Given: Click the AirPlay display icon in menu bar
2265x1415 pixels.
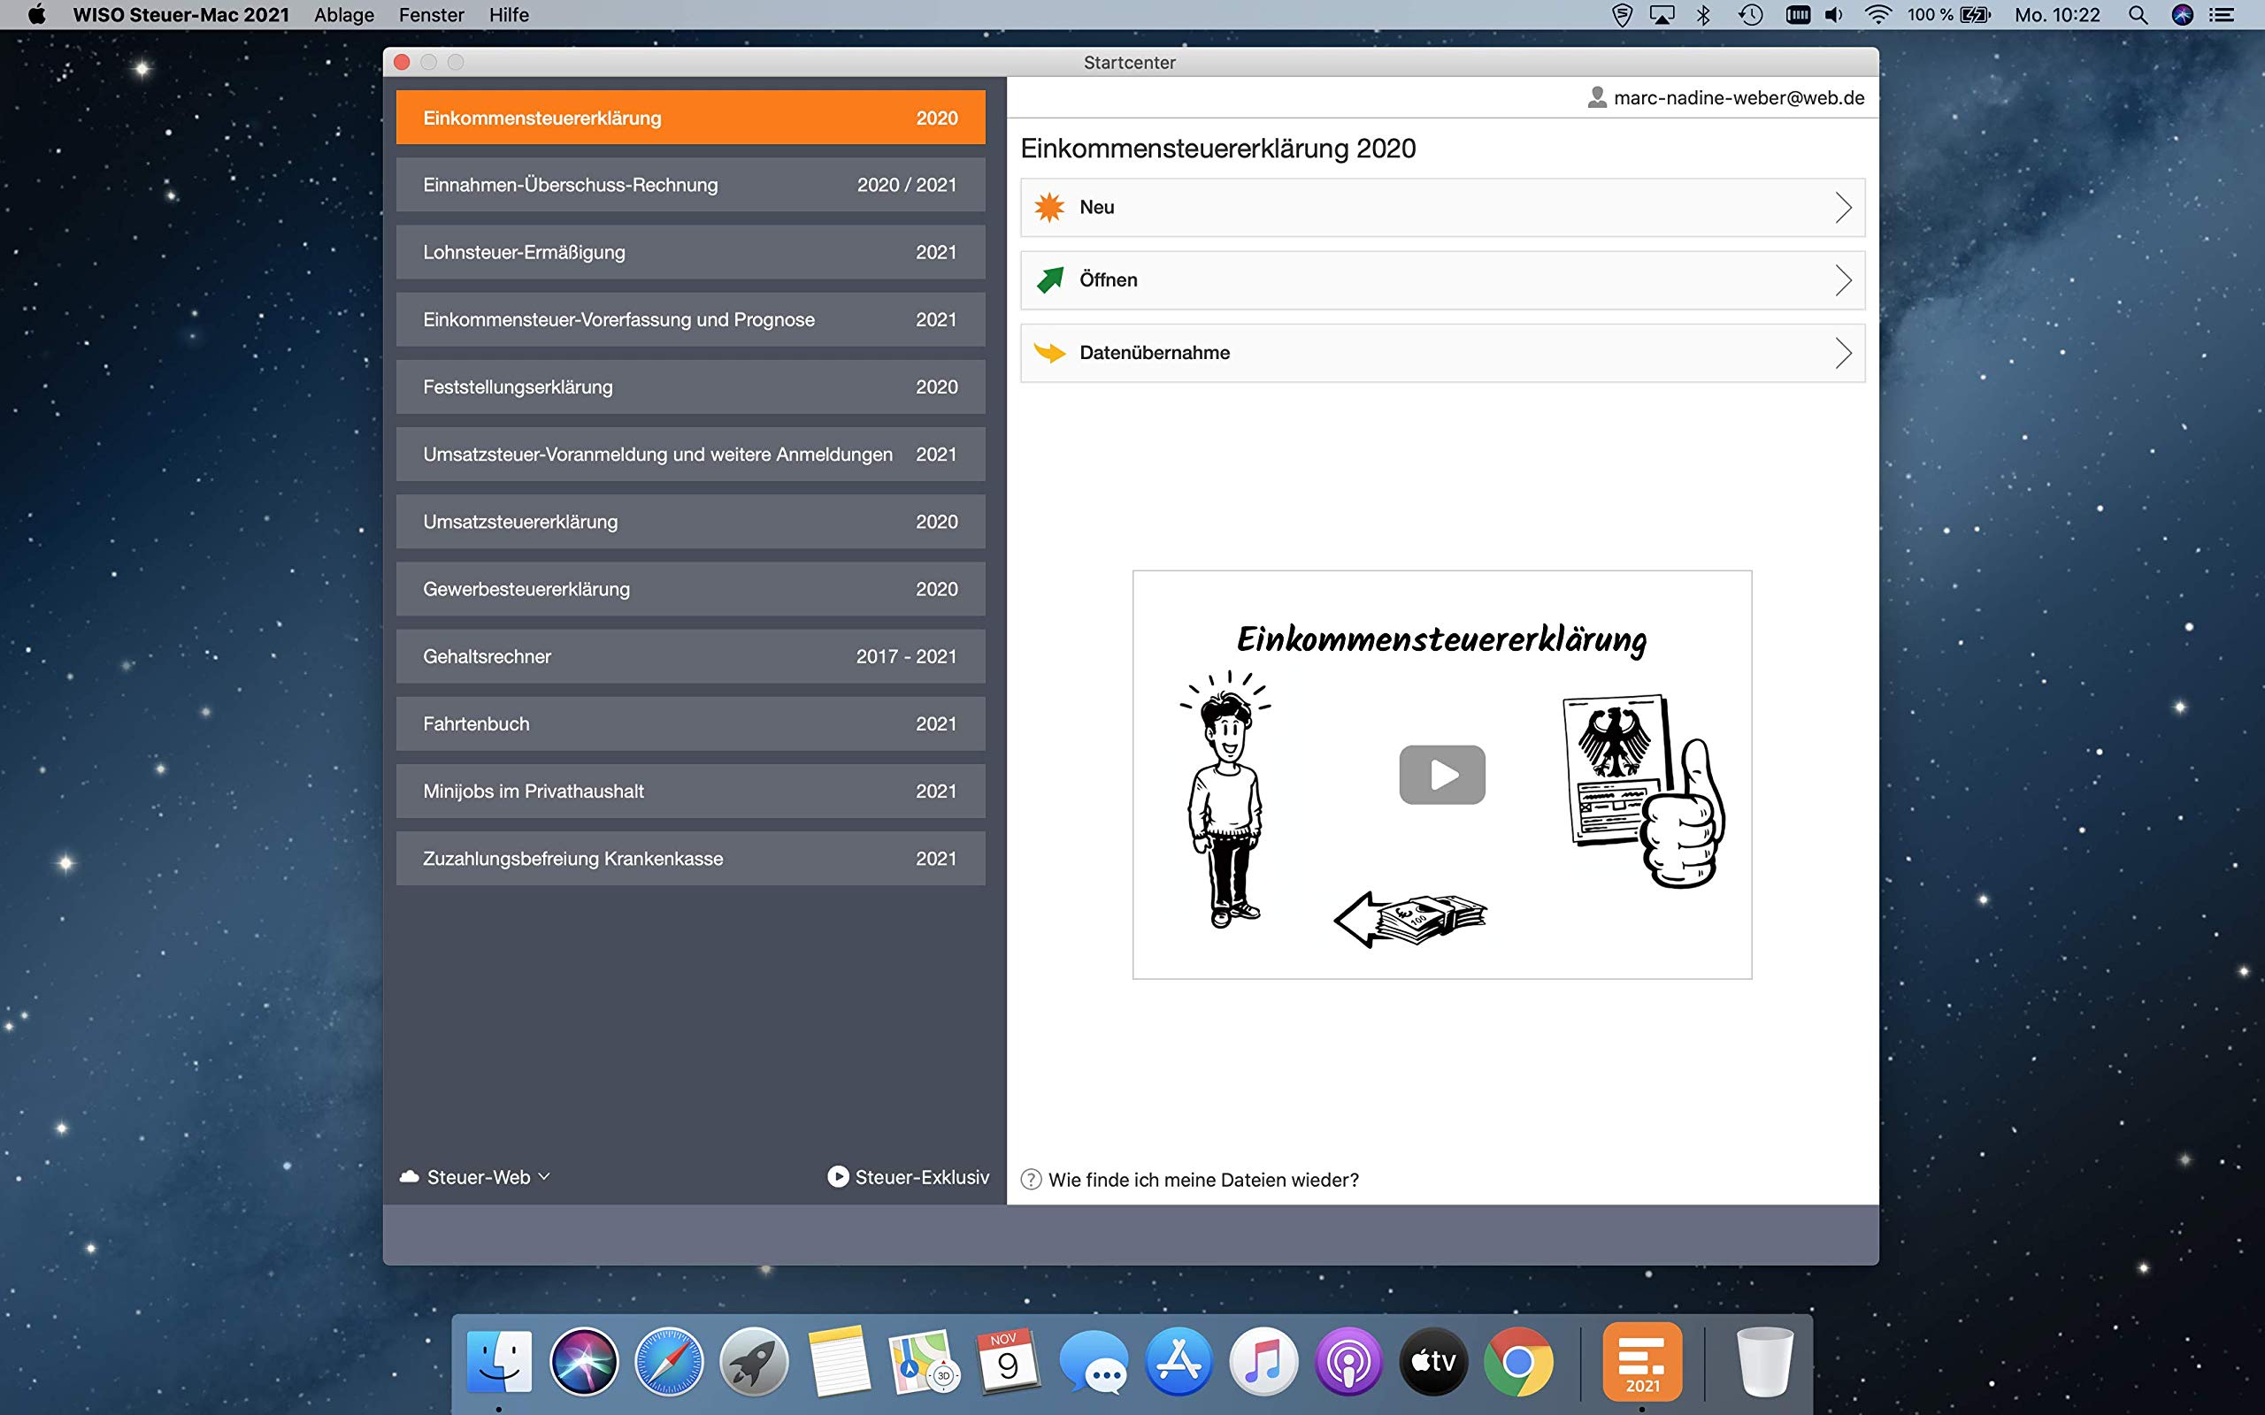Looking at the screenshot, I should click(x=1662, y=15).
